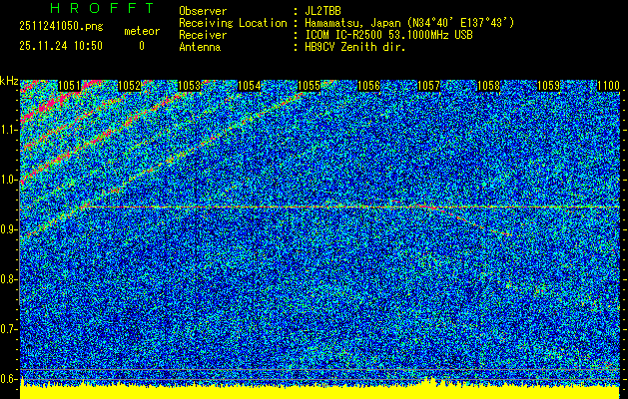Click the 0.7 frequency axis label
The width and height of the screenshot is (628, 399).
pyautogui.click(x=9, y=329)
